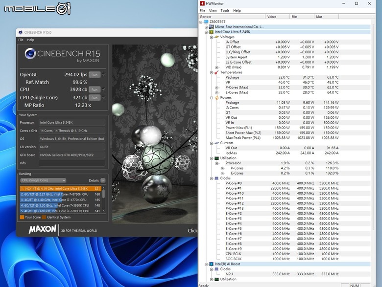382x287 pixels.
Task: Select the Intel Core Ultra 5 245K ranking entry
Action: [60, 189]
